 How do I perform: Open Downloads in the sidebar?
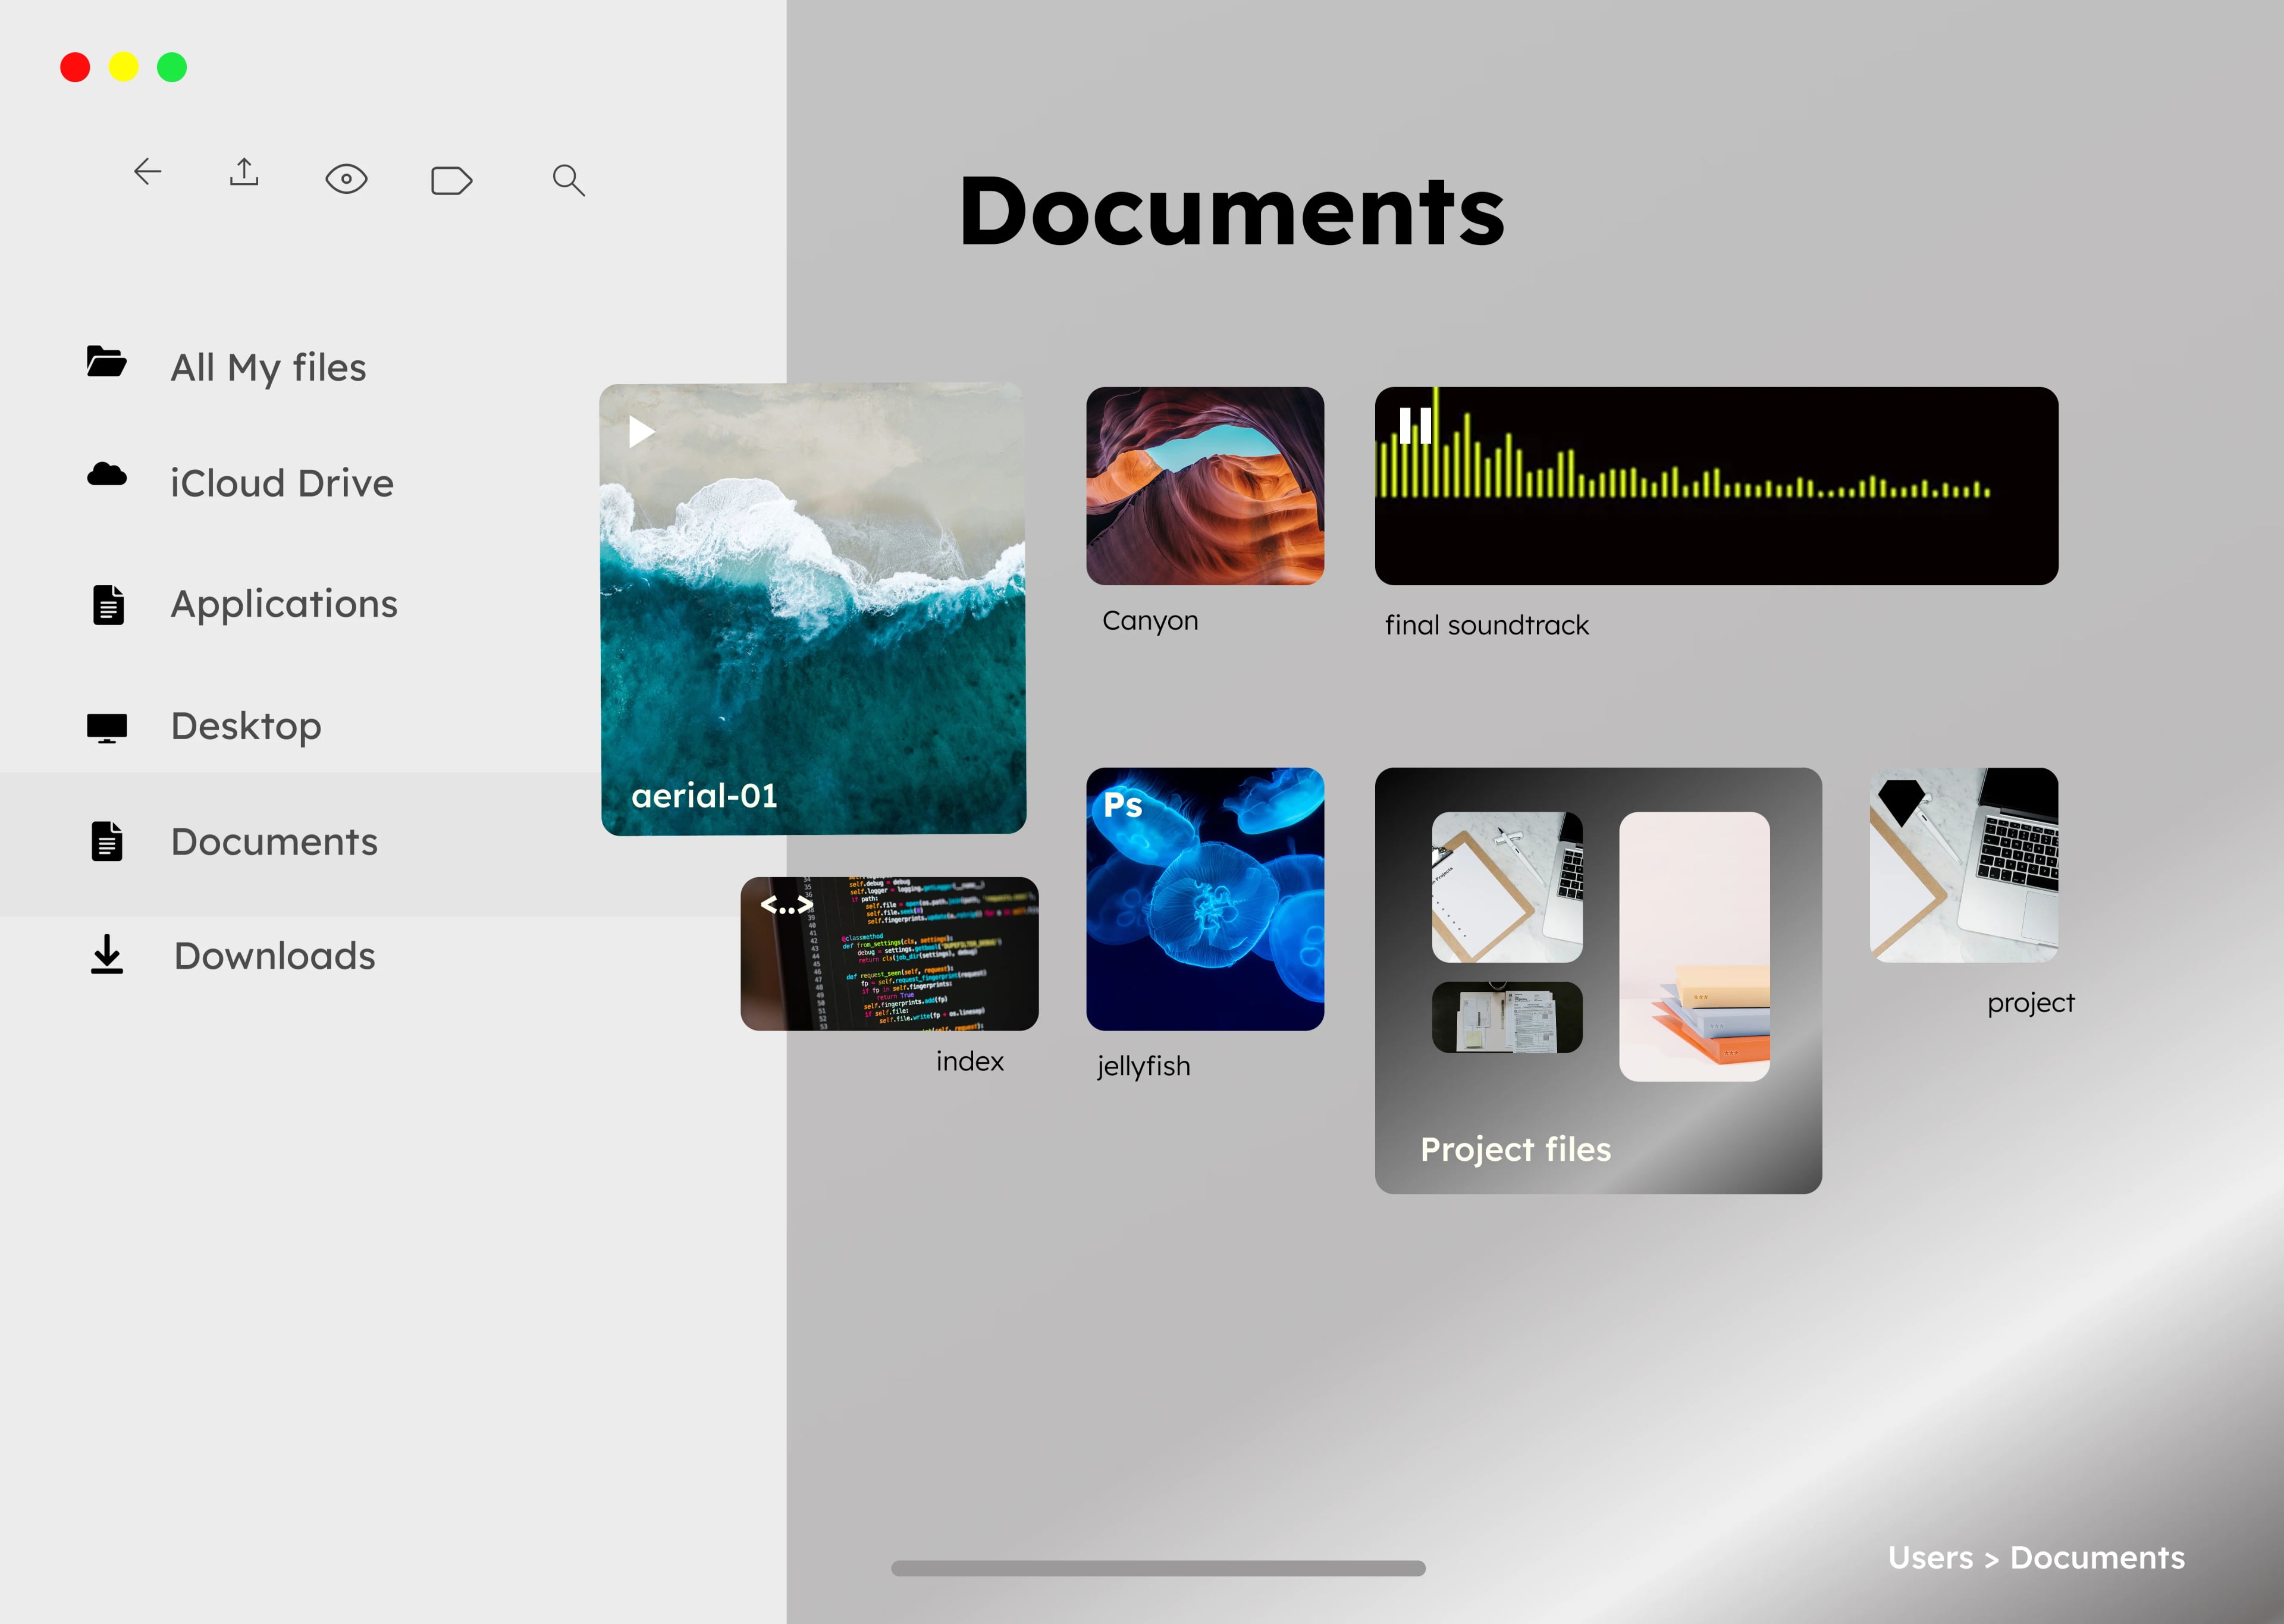[274, 956]
